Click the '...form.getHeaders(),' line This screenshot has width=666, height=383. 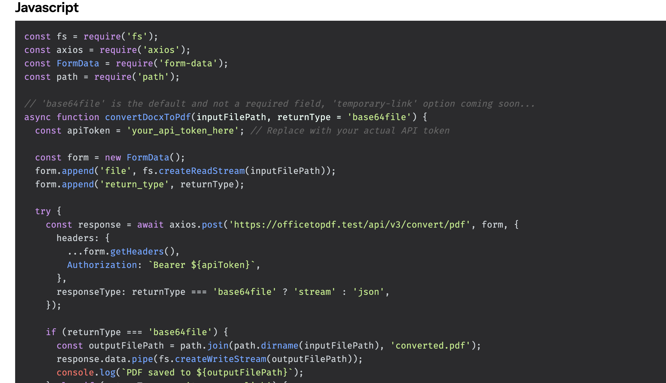[123, 252]
